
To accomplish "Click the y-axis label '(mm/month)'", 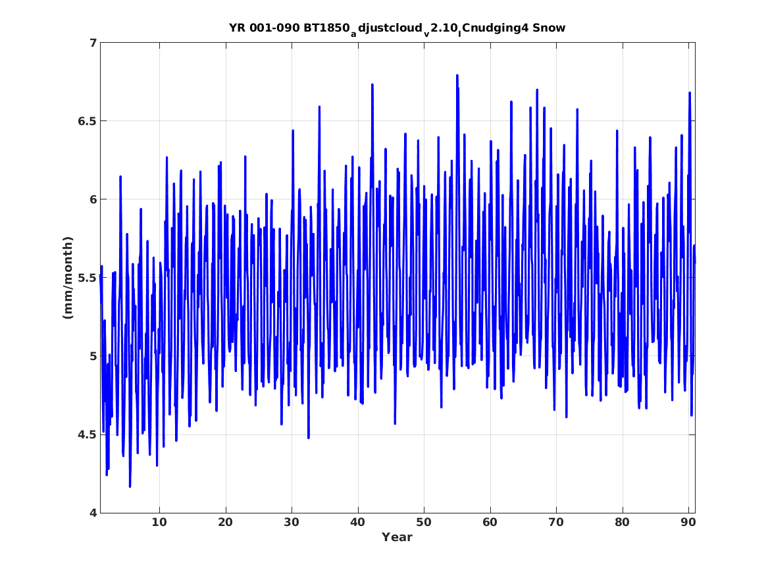I will (x=68, y=278).
